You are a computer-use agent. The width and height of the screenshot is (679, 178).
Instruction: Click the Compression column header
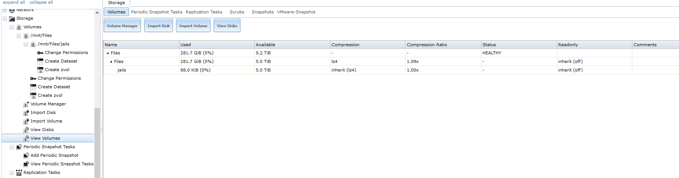click(x=368, y=45)
